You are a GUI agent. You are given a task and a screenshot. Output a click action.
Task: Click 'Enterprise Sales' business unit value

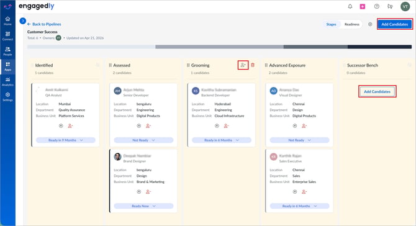click(x=304, y=182)
